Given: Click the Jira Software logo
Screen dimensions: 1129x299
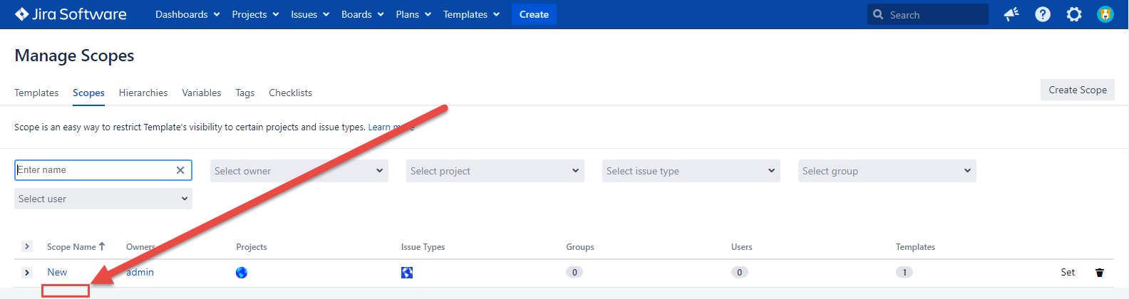Looking at the screenshot, I should (x=71, y=14).
